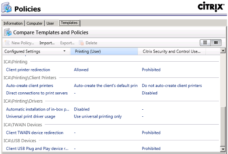Click the scrollbar down arrow

point(223,149)
